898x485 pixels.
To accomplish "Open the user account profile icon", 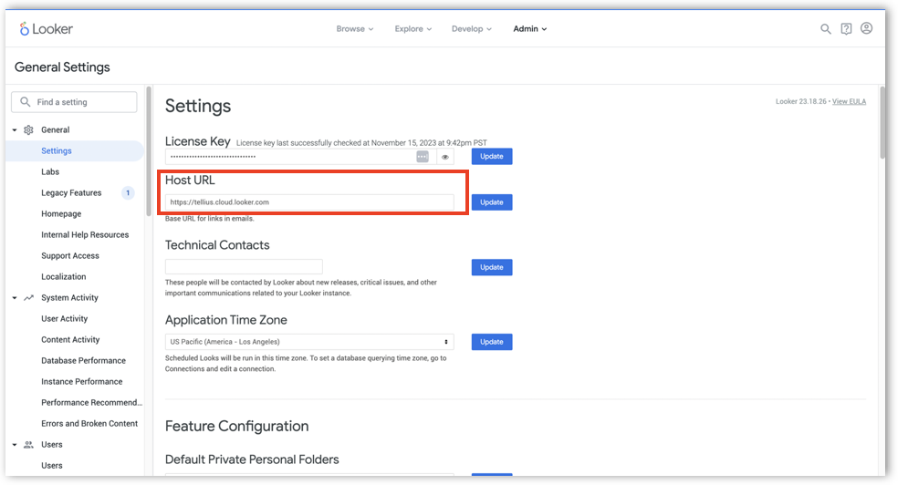I will (866, 29).
